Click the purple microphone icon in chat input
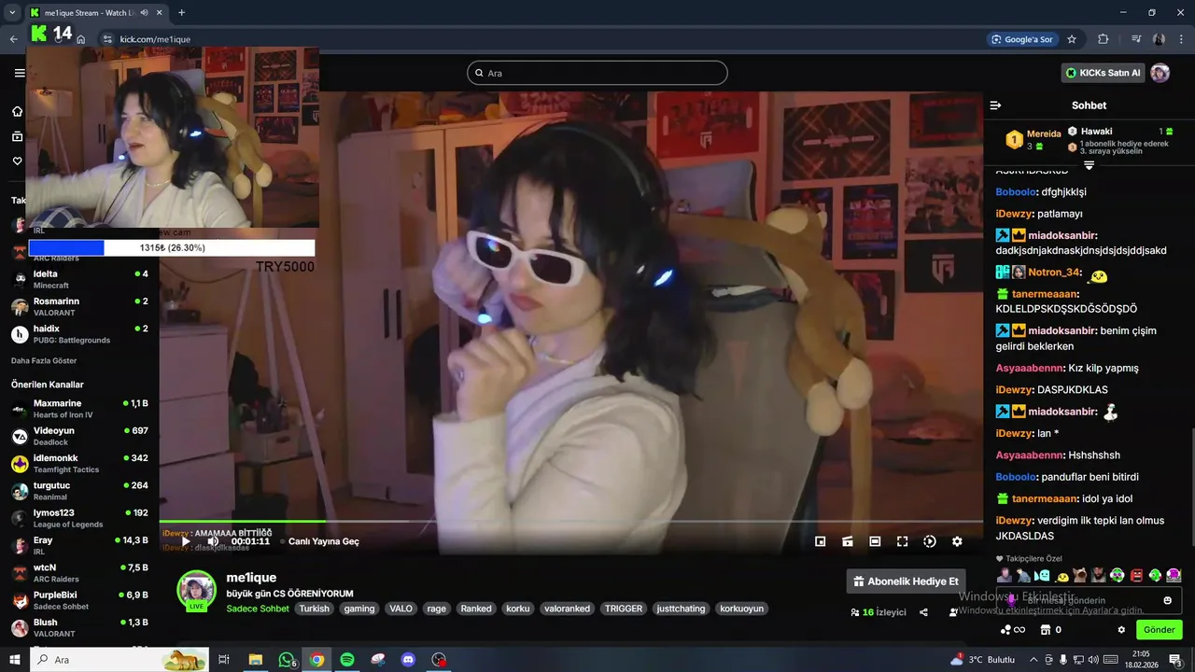The width and height of the screenshot is (1195, 672). (x=1011, y=600)
